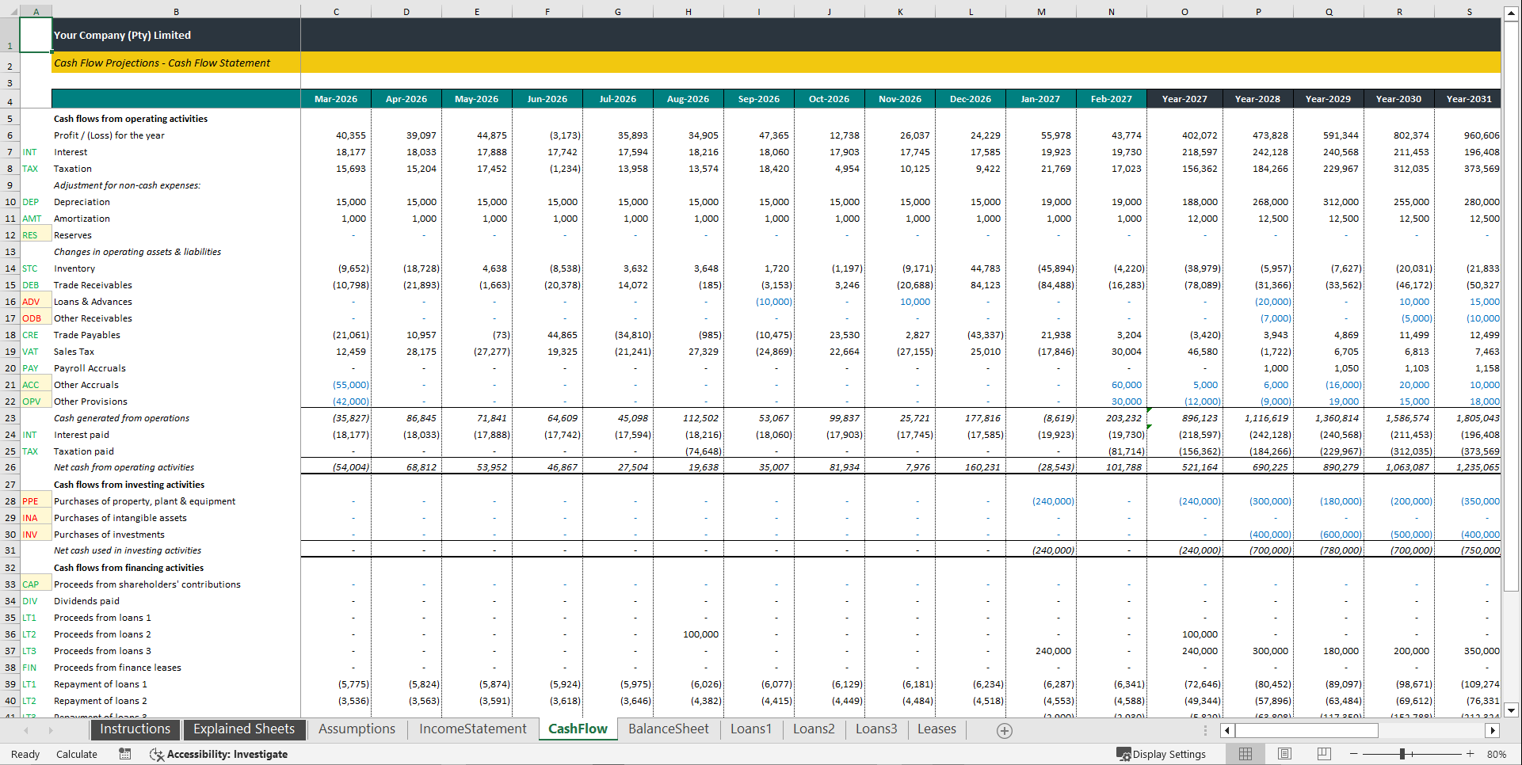1522x765 pixels.
Task: Zoom out using the minus icon
Action: point(1354,753)
